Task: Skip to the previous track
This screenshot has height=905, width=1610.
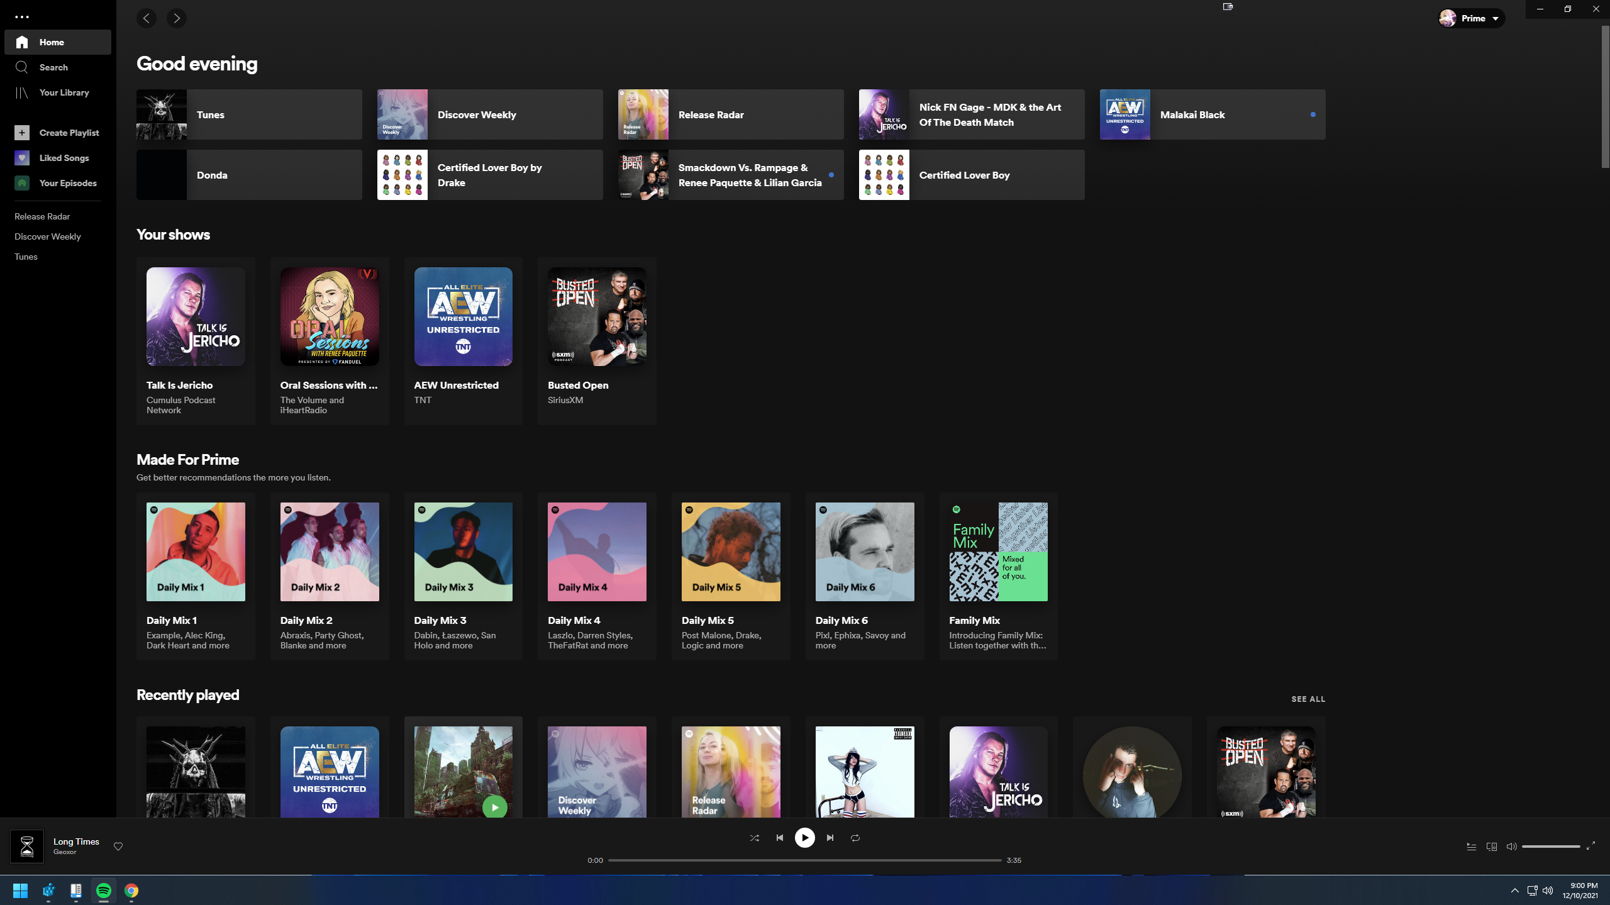Action: pos(780,838)
